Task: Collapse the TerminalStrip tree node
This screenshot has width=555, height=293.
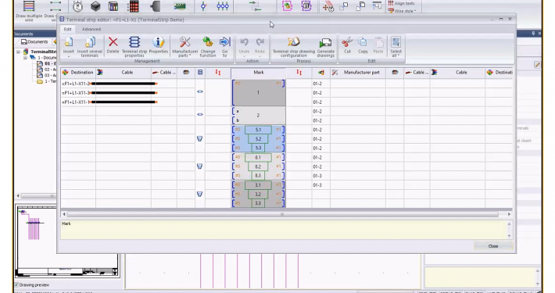Action: click(19, 52)
